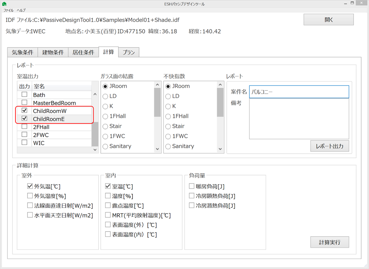369x269 pixels.
Task: Enable 水平面天空日射[W/m2] checkbox
Action: click(30, 215)
